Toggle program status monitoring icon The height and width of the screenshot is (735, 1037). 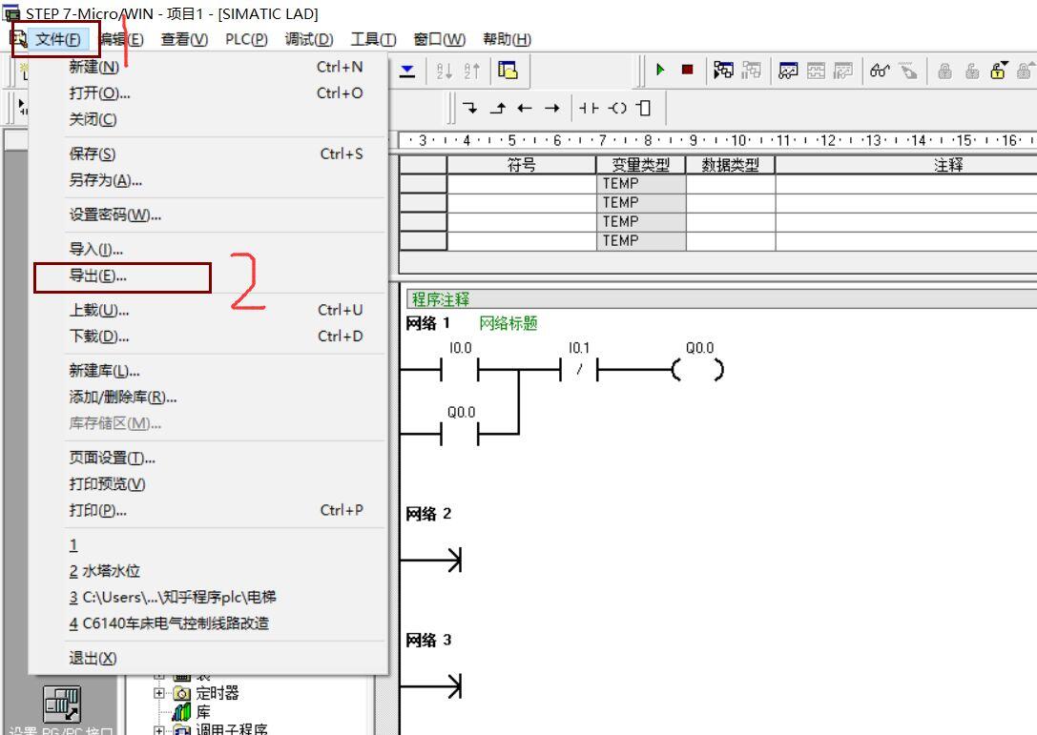tap(723, 70)
